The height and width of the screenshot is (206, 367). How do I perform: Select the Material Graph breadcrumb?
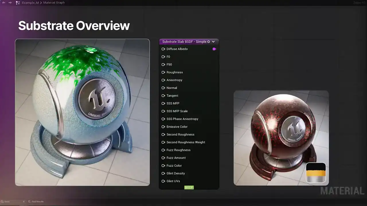click(x=54, y=3)
